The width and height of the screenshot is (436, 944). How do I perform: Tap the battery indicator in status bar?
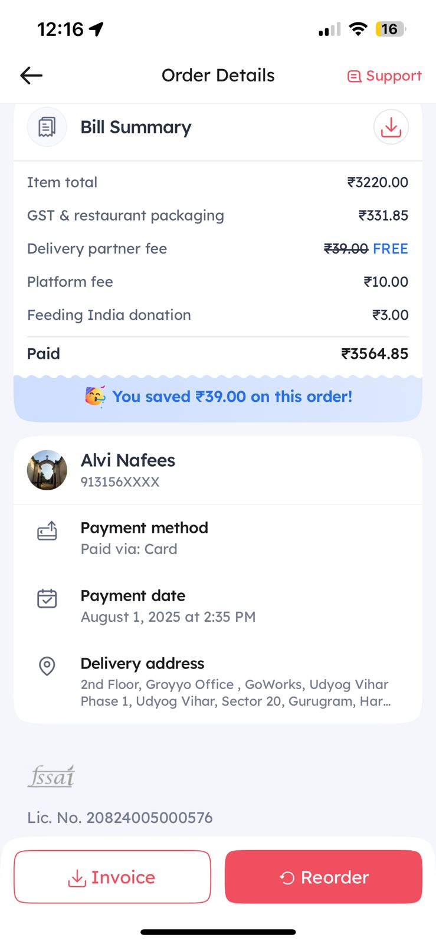click(x=390, y=29)
